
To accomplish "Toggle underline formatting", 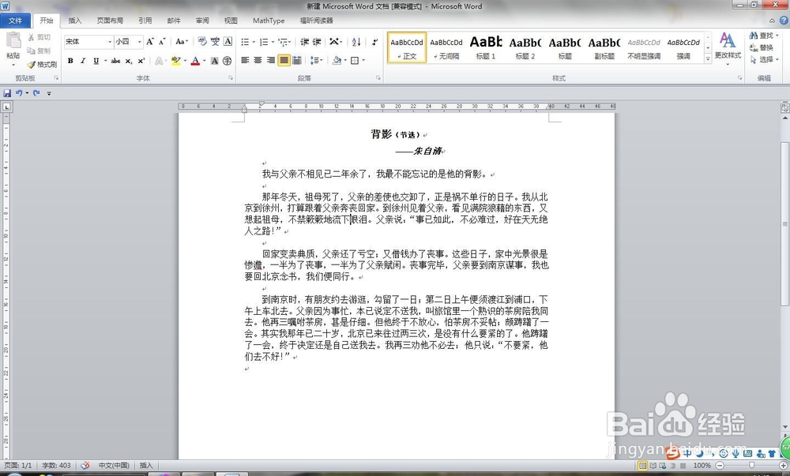I will tap(96, 61).
